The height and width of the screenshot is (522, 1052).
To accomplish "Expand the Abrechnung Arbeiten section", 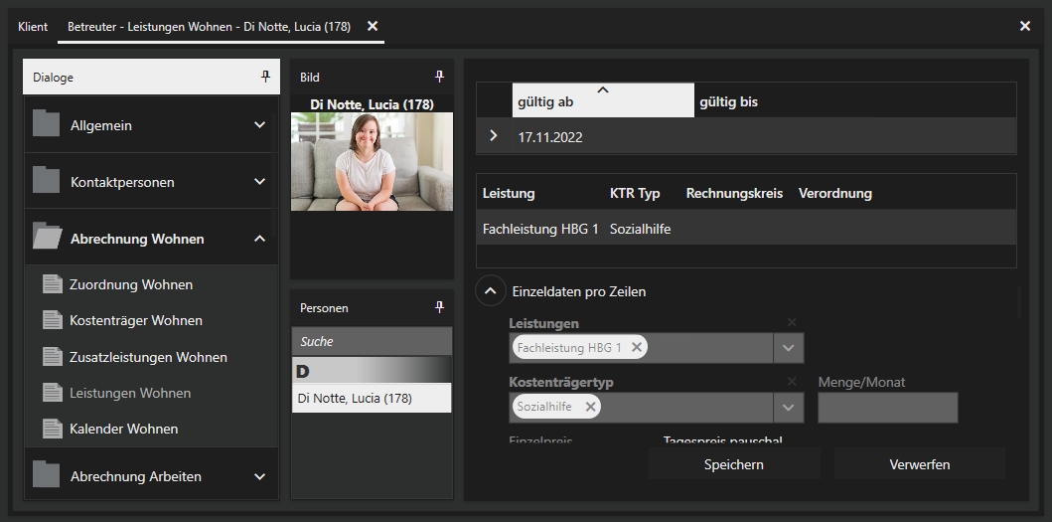I will (x=259, y=476).
